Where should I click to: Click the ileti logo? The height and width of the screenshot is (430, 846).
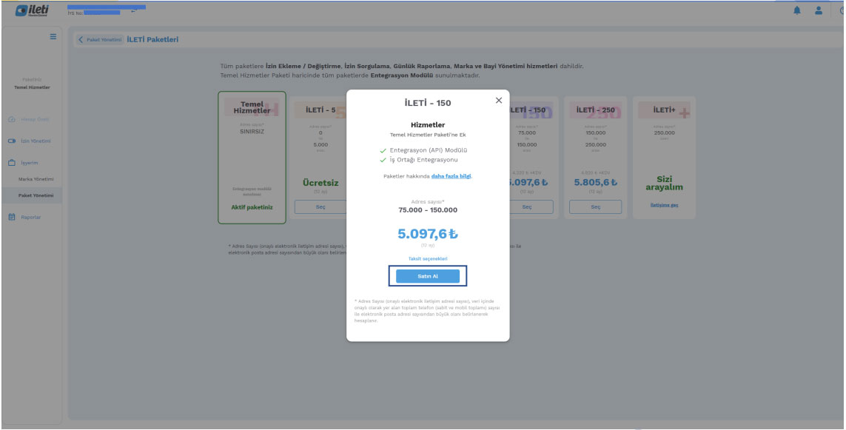pos(32,10)
